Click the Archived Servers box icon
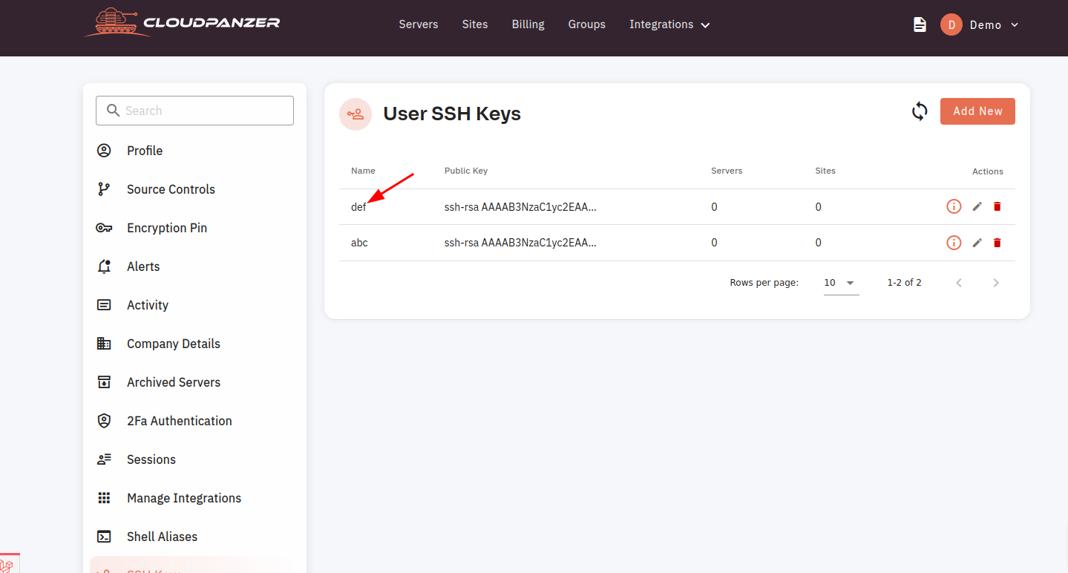1068x573 pixels. tap(104, 382)
